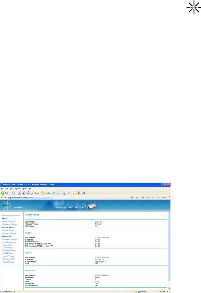Image resolution: width=201 pixels, height=293 pixels.
Task: Open the WAN Setup link
Action: coord(8,253)
